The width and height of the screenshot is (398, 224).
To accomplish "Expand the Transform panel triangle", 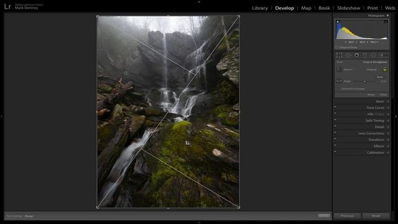I will (x=388, y=139).
